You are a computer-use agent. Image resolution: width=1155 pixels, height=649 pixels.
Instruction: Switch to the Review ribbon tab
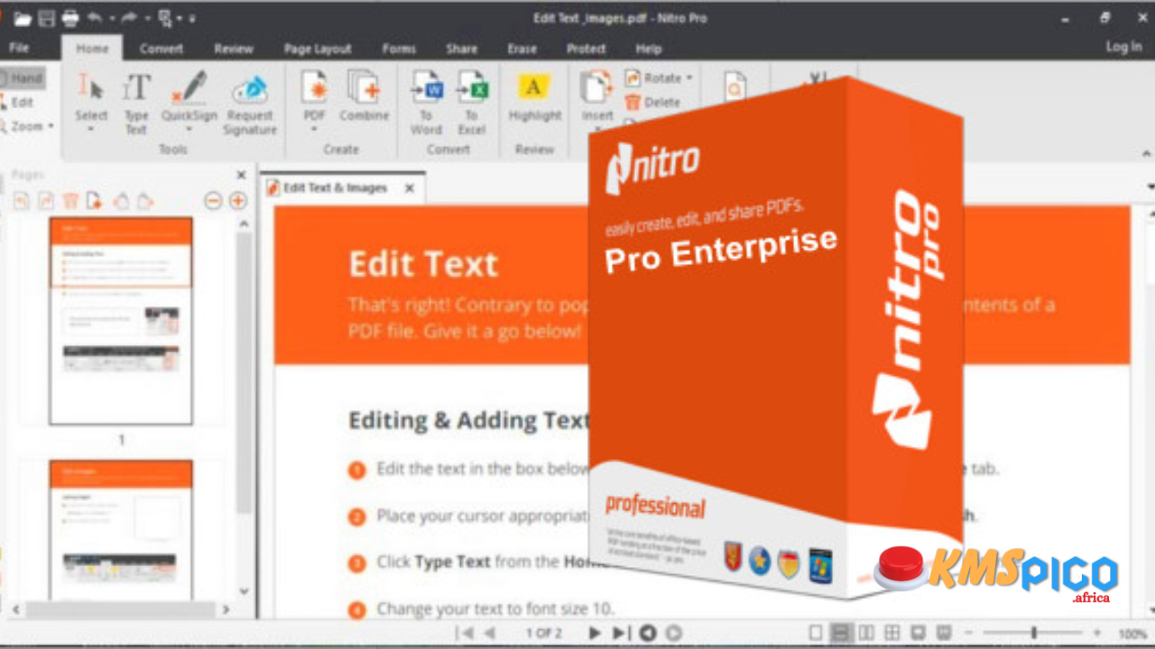click(234, 49)
